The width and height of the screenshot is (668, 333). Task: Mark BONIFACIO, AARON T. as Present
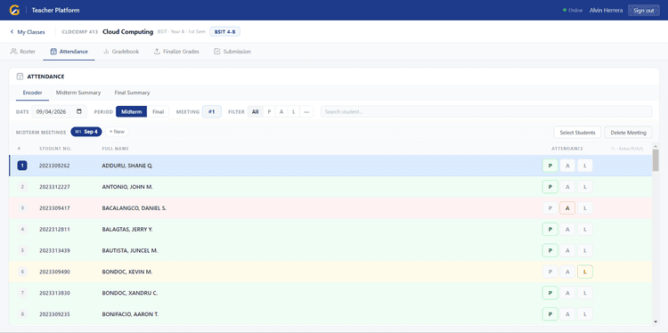(x=550, y=314)
